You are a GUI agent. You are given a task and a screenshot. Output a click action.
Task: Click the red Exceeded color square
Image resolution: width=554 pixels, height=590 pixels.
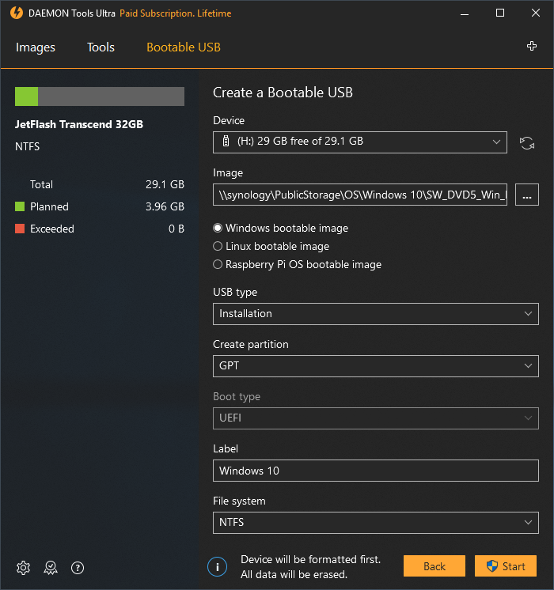tap(20, 229)
